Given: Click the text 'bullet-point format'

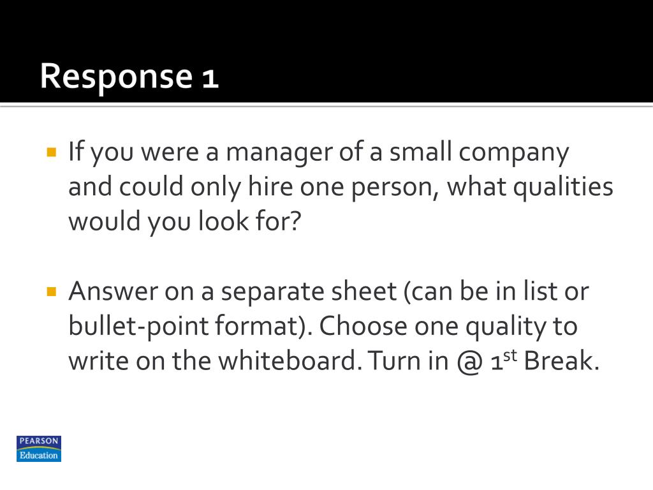Looking at the screenshot, I should click(183, 326).
